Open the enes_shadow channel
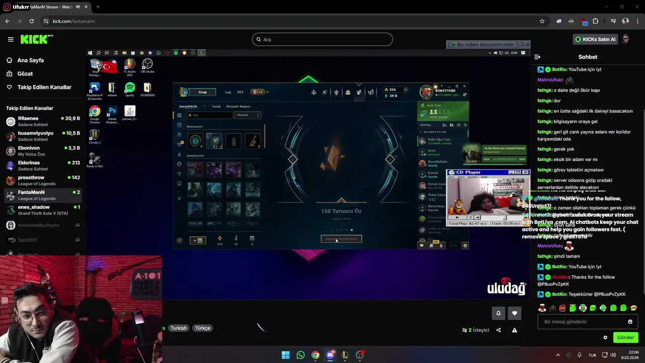Screen dimensions: 645x363 (x=43, y=210)
